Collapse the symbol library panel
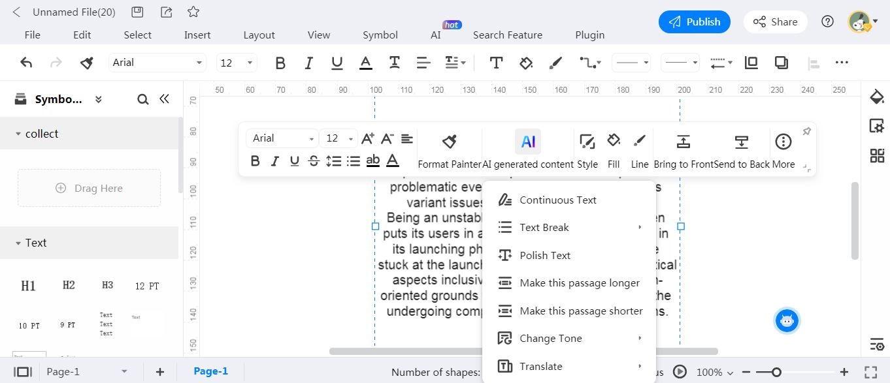Screen dimensions: 890x383 165,99
